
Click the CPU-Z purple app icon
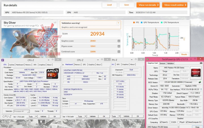3,60
